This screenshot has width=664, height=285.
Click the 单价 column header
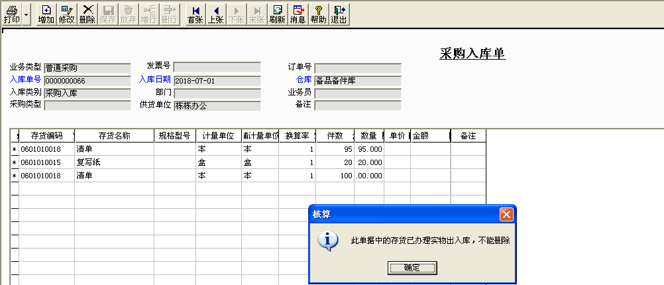(x=397, y=135)
